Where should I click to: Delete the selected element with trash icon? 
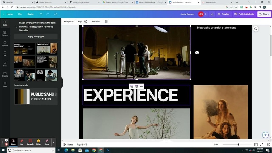click(137, 86)
